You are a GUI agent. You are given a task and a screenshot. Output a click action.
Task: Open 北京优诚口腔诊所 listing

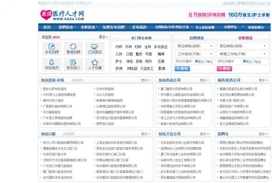tap(54, 154)
